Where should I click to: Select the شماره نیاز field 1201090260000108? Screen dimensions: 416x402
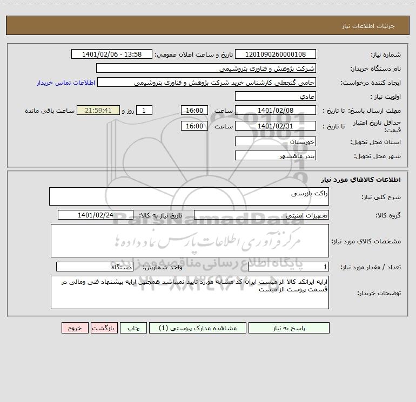point(276,54)
